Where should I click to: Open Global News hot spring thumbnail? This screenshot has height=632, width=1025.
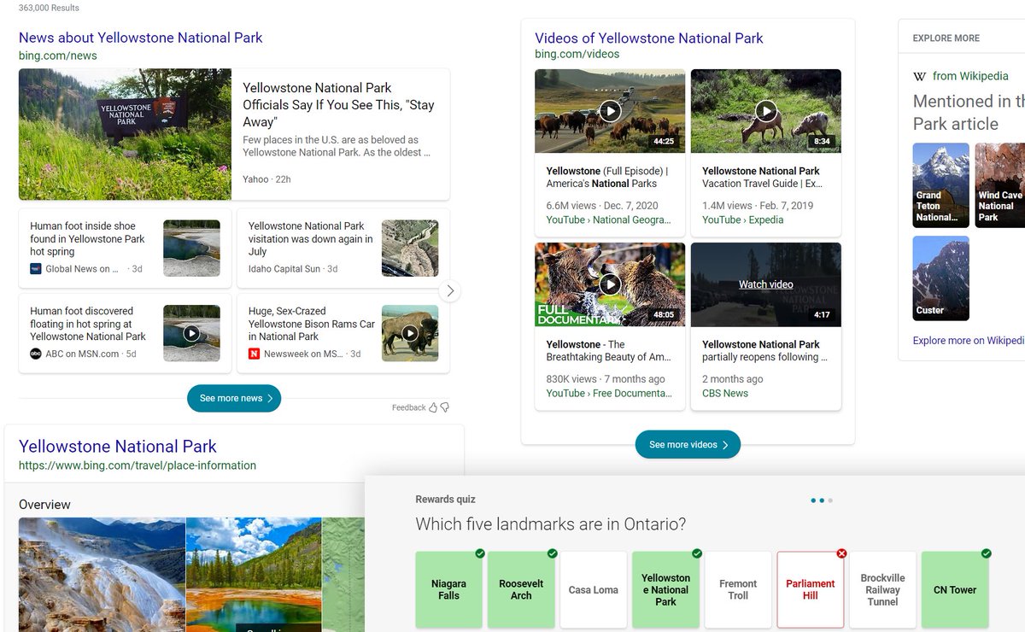point(191,248)
